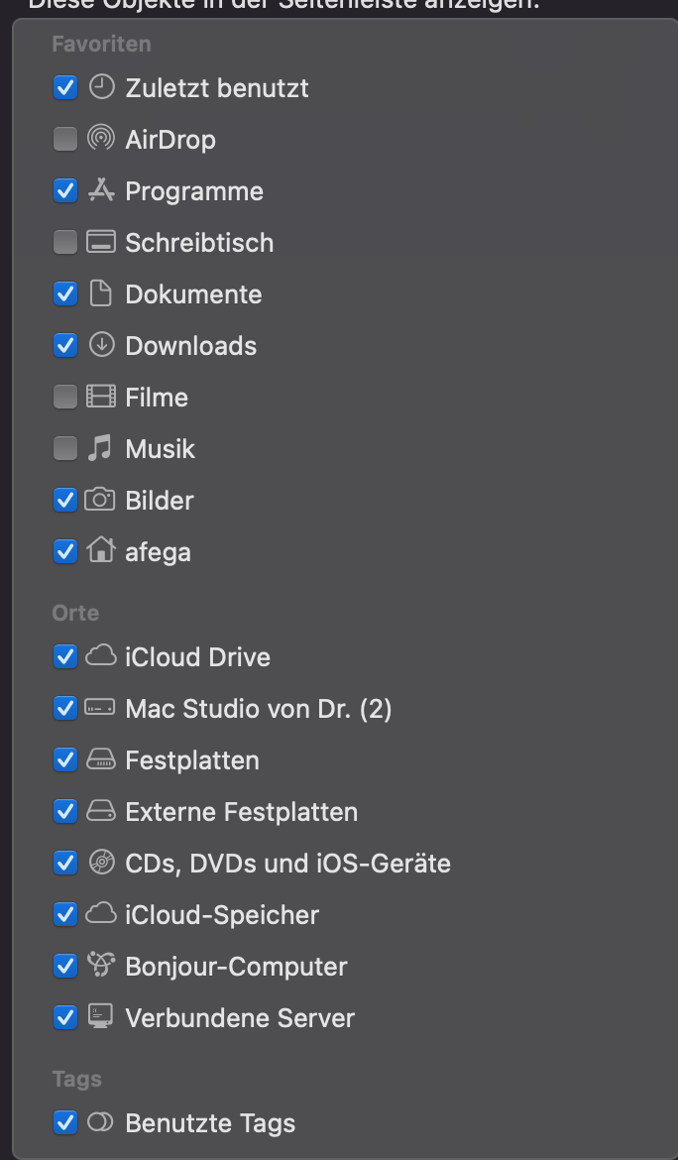
Task: Click the Programme app icon
Action: [101, 190]
